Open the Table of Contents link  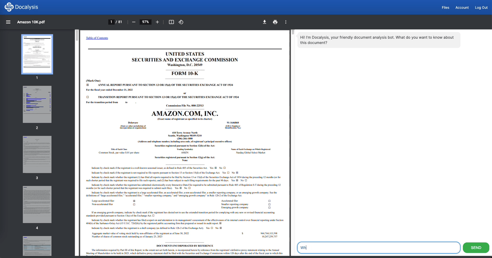click(97, 38)
